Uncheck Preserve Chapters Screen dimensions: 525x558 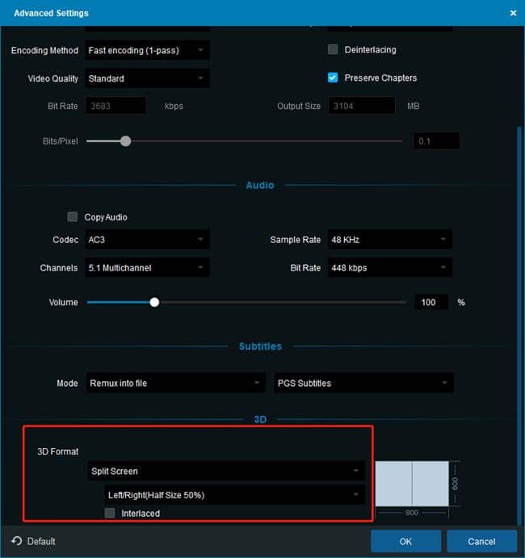click(333, 78)
